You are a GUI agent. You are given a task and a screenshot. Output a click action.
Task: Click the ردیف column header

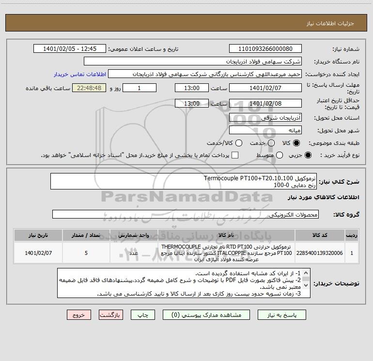352,235
